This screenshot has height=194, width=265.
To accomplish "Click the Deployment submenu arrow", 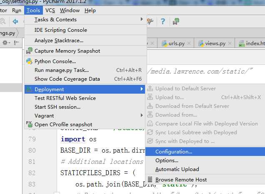I will click(x=142, y=89).
